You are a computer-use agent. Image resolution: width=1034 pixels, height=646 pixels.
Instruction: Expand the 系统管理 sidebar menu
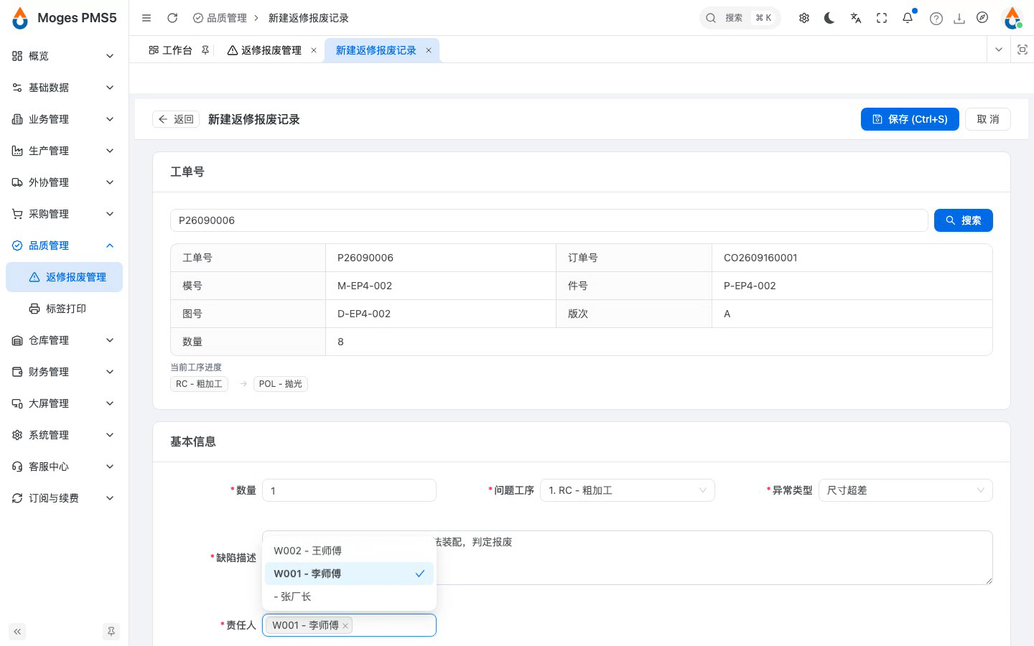click(64, 435)
